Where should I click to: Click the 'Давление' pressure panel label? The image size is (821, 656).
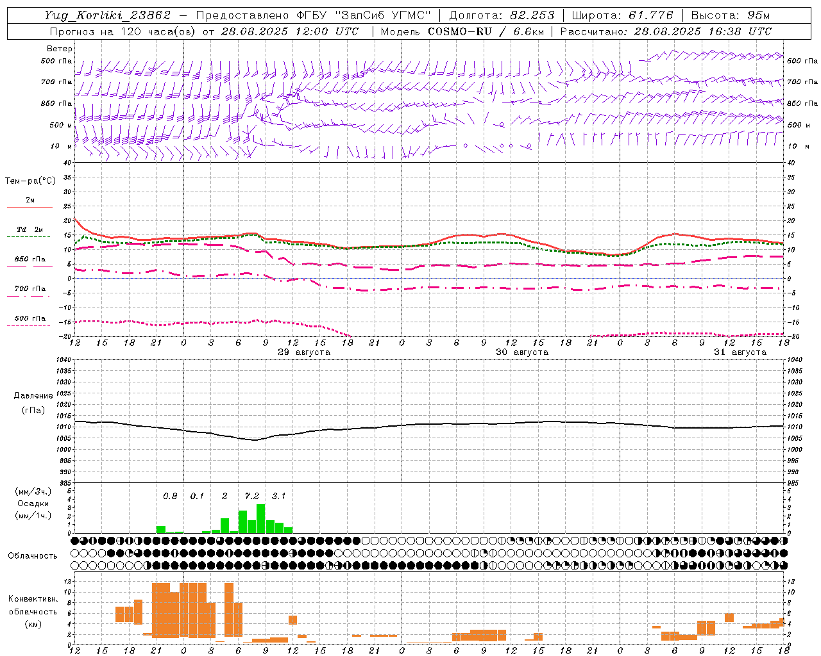(33, 396)
